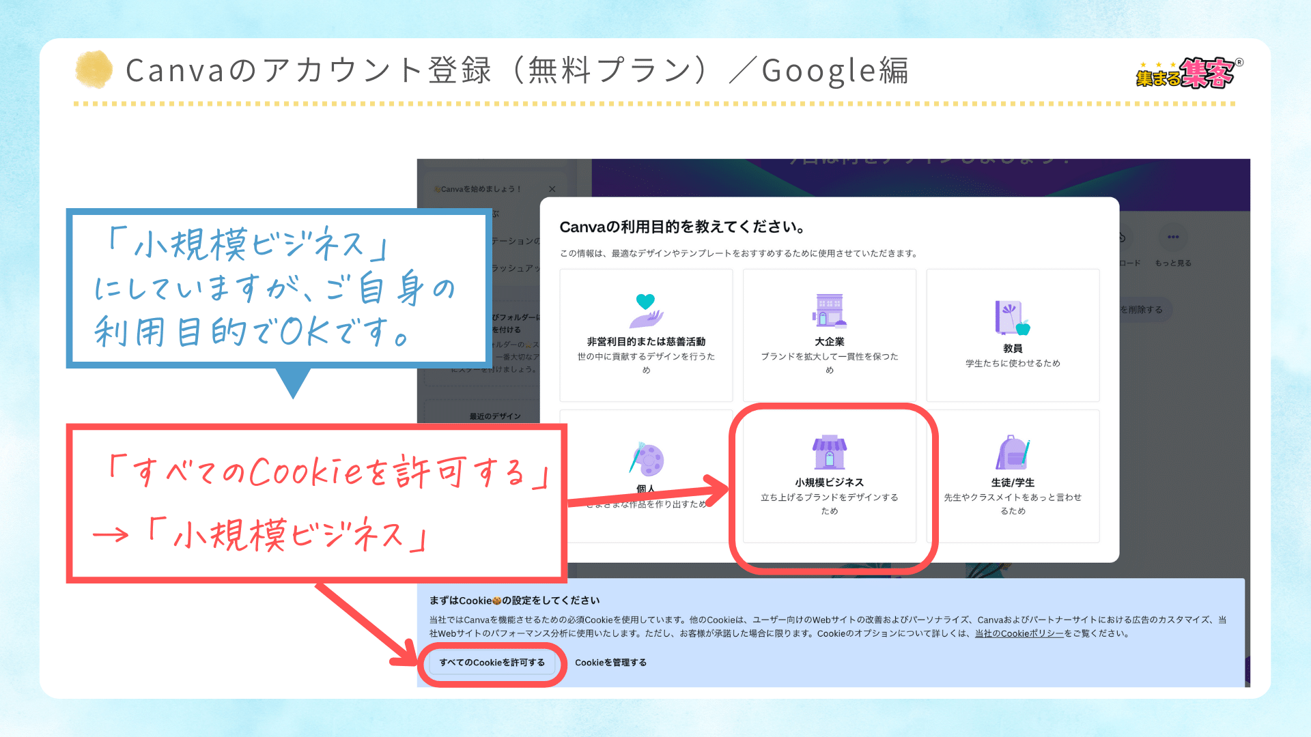Close the Canvaを始めましょう panel
The image size is (1311, 737).
552,189
